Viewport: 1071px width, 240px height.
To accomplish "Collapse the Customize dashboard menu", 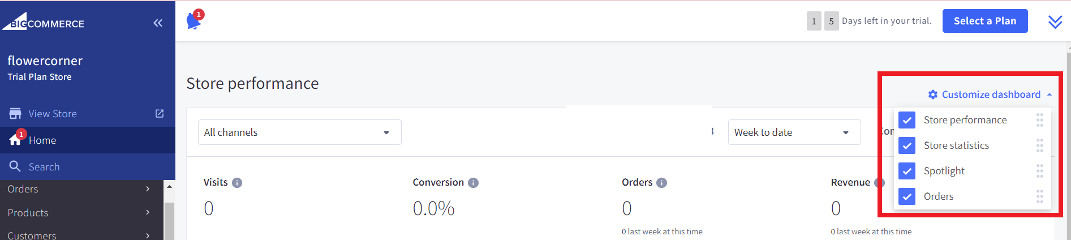I will click(990, 95).
